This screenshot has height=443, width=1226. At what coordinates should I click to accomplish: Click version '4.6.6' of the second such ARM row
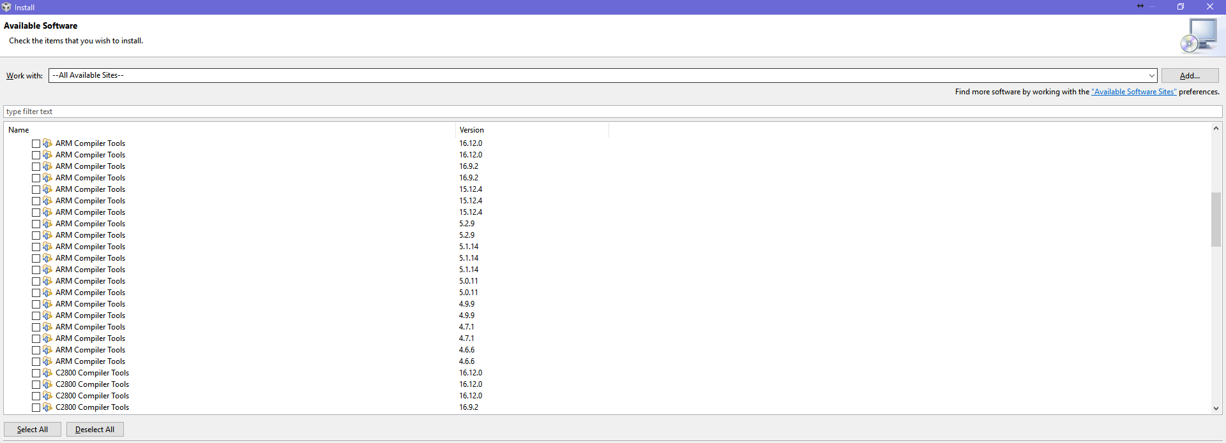467,361
